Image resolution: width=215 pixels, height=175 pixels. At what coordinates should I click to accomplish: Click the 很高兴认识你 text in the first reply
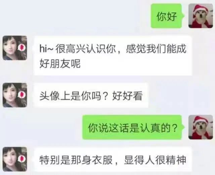pos(85,49)
